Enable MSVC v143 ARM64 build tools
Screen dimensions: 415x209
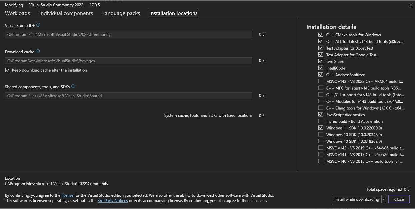pyautogui.click(x=321, y=81)
